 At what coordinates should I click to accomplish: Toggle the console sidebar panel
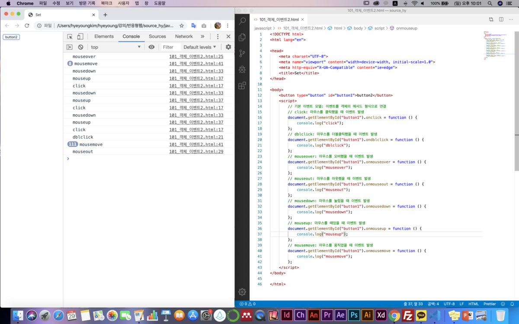[69, 47]
